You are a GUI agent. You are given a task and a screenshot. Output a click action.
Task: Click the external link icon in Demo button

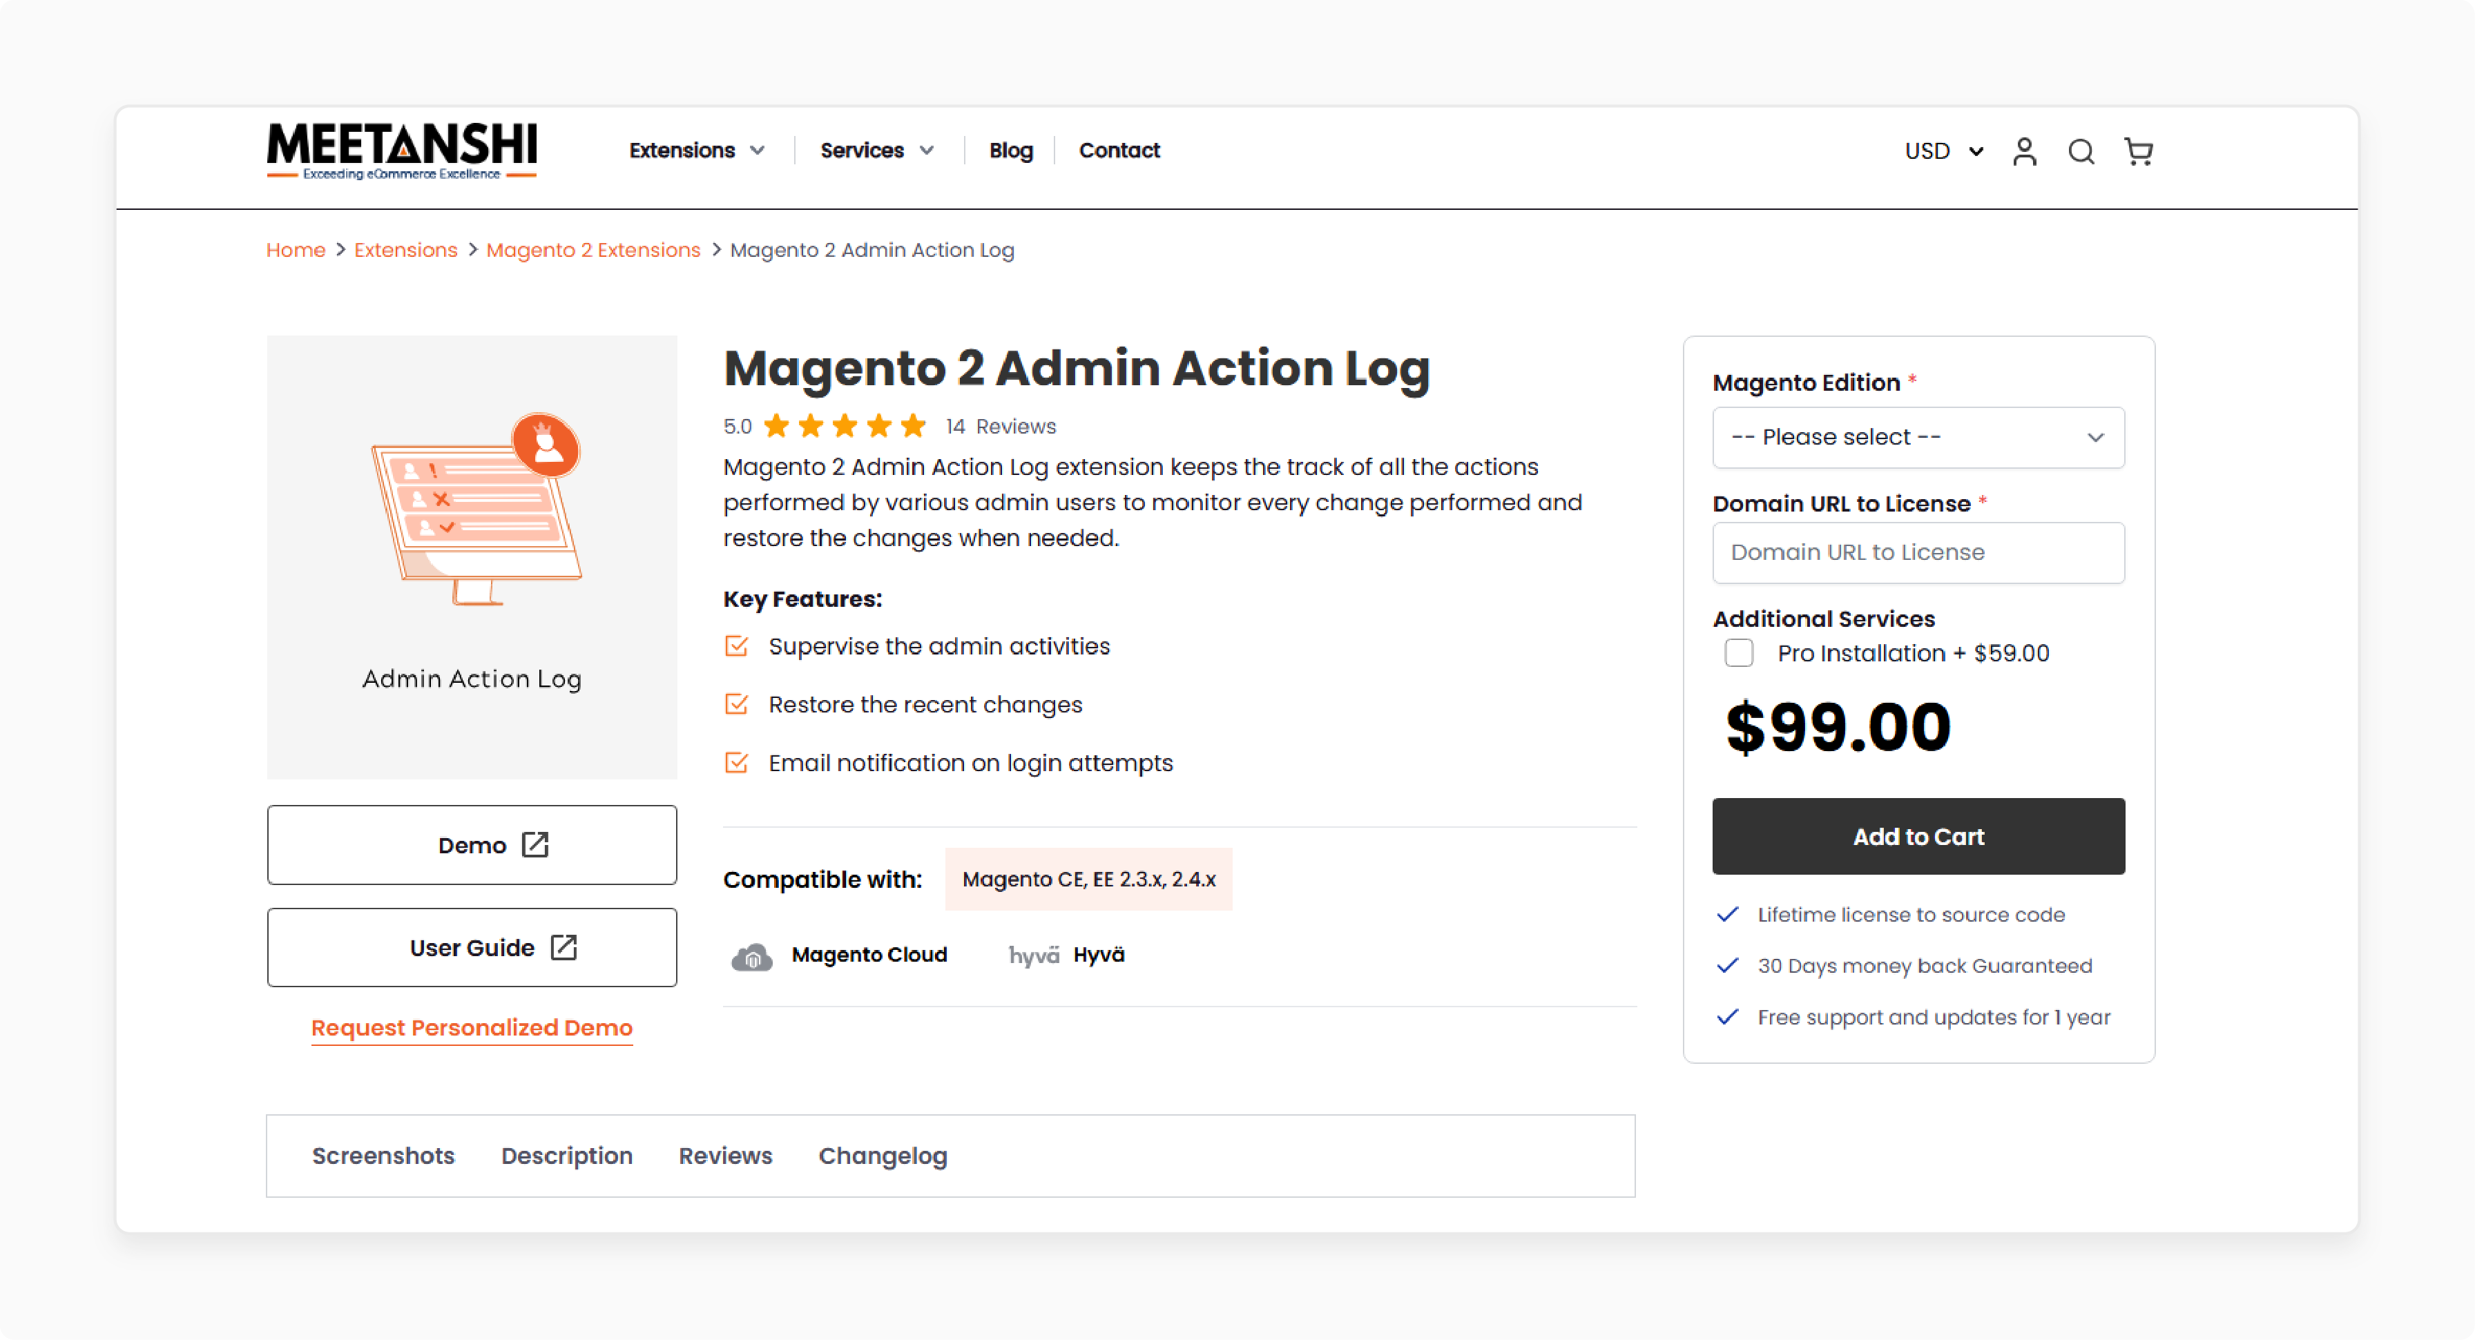[535, 844]
